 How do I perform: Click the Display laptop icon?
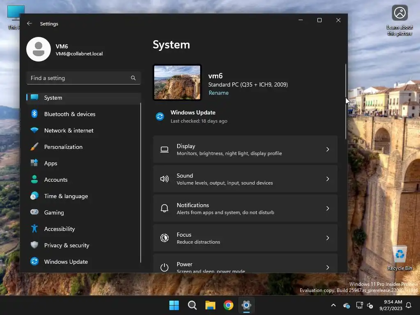point(164,149)
